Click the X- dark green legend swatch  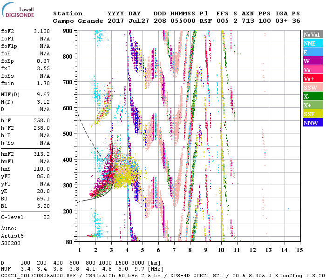(x=312, y=96)
